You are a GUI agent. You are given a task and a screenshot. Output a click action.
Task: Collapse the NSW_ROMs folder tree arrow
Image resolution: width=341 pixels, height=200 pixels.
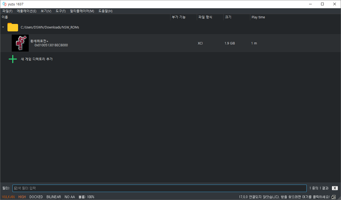point(3,27)
